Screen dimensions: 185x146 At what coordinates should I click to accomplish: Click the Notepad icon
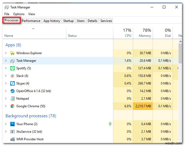point(12,99)
